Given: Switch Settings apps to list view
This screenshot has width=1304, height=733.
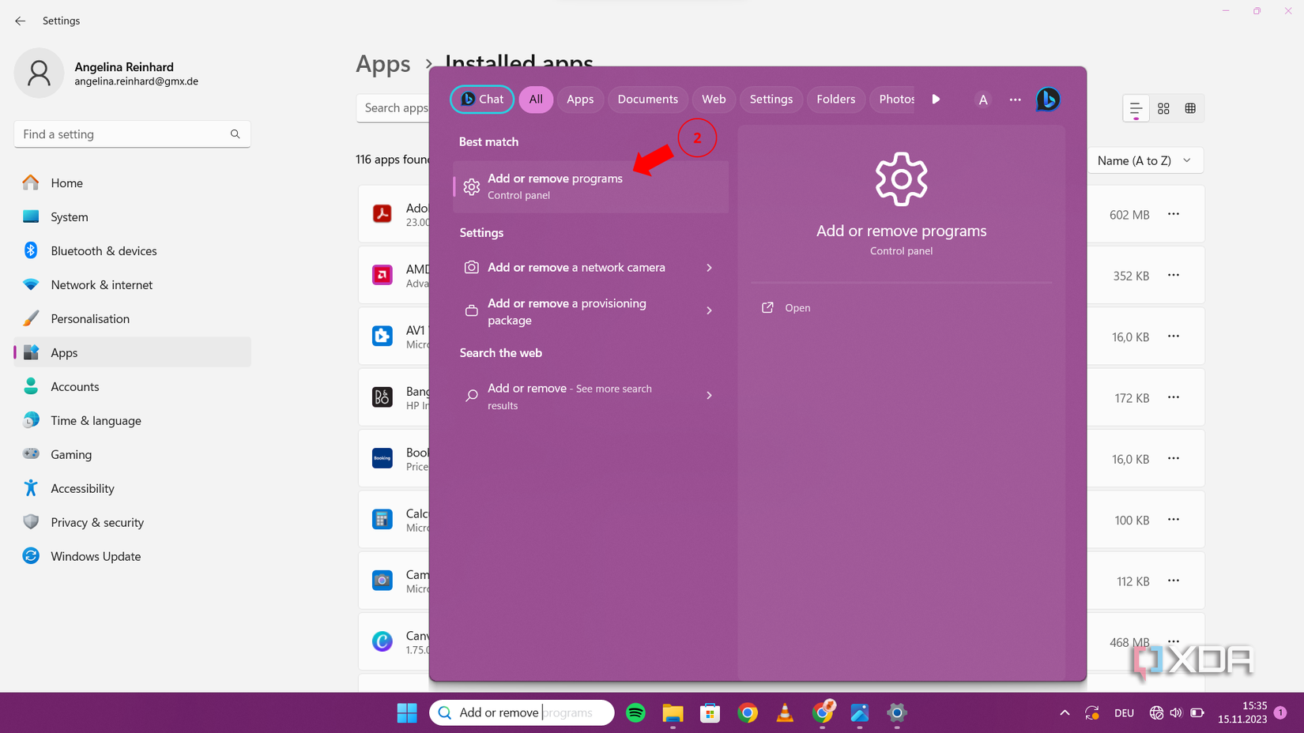Looking at the screenshot, I should point(1136,108).
